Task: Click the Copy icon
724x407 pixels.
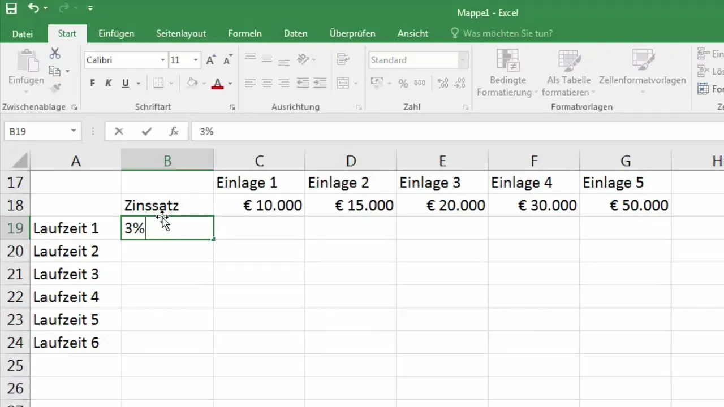Action: (55, 71)
